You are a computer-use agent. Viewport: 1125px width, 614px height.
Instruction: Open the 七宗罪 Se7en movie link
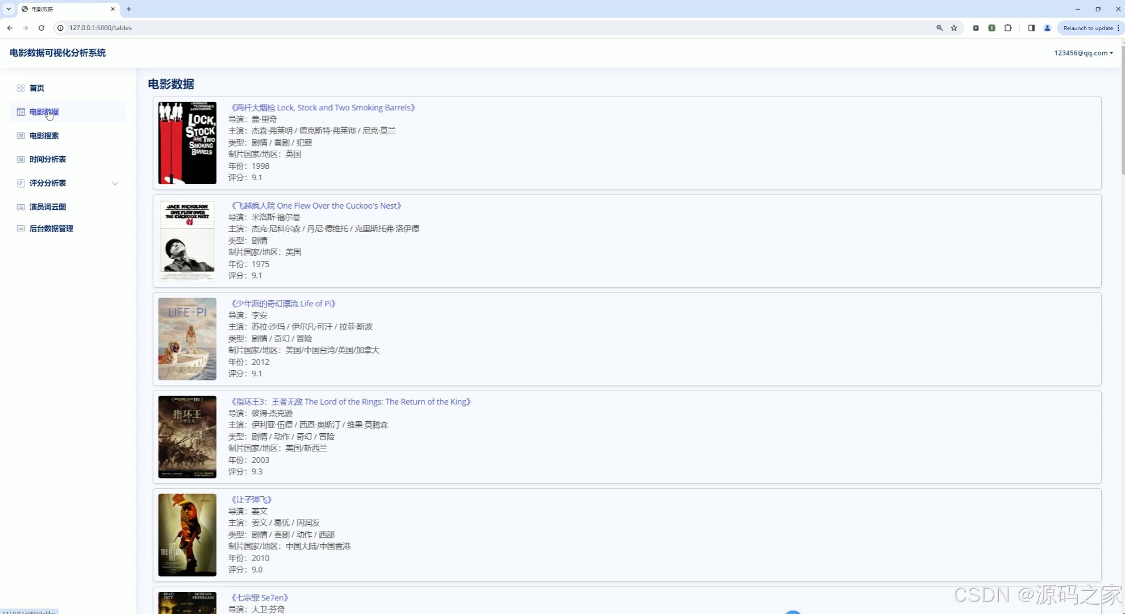pyautogui.click(x=259, y=598)
